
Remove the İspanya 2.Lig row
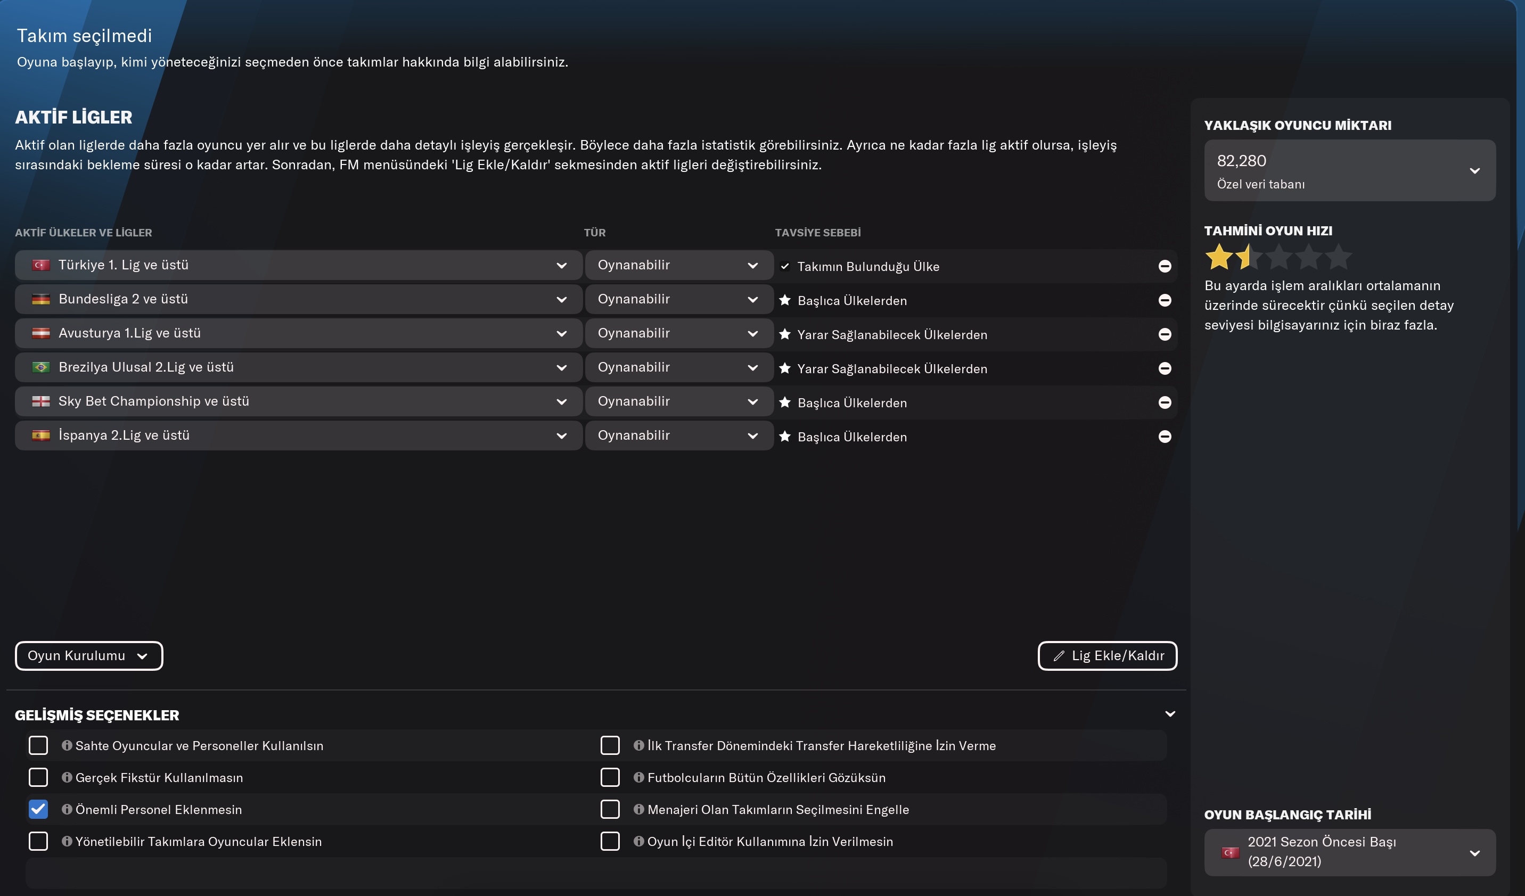pyautogui.click(x=1165, y=436)
